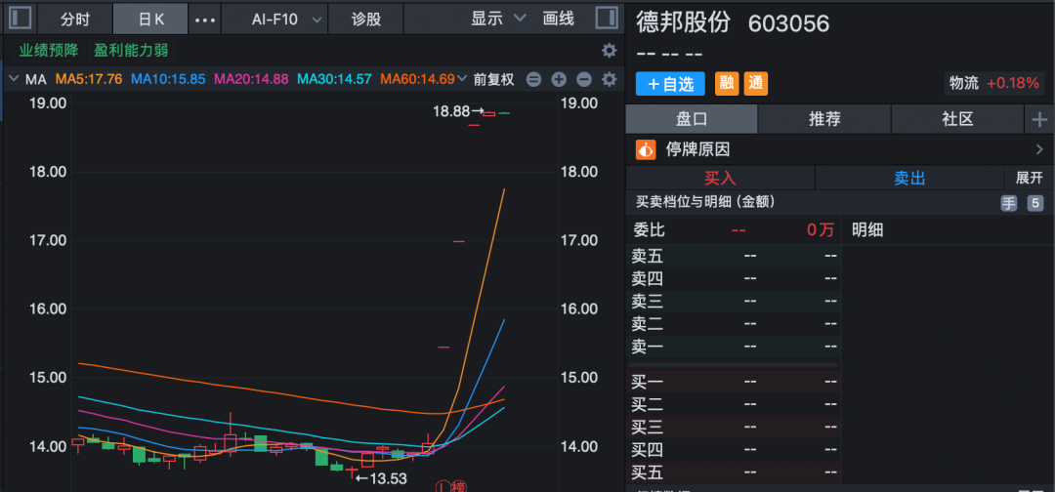Click the red 买入 buy button
The image size is (1055, 492).
720,178
